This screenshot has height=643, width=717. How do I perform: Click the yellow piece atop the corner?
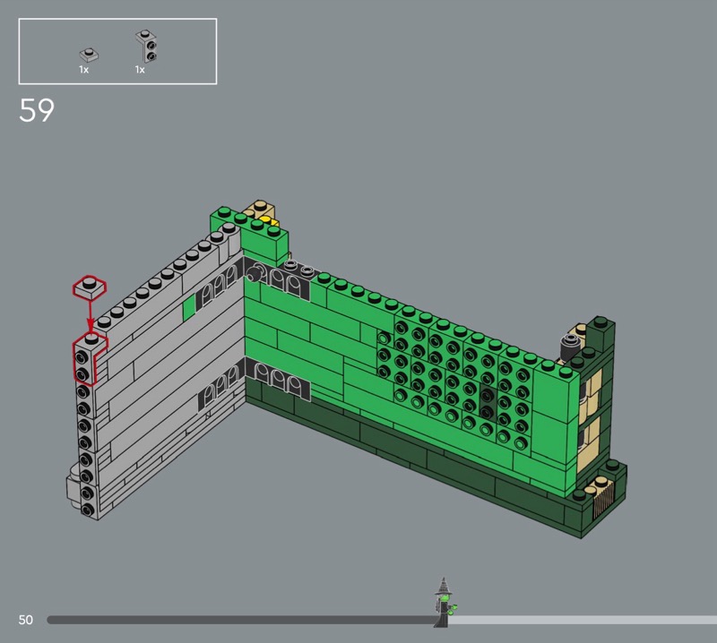[x=267, y=219]
